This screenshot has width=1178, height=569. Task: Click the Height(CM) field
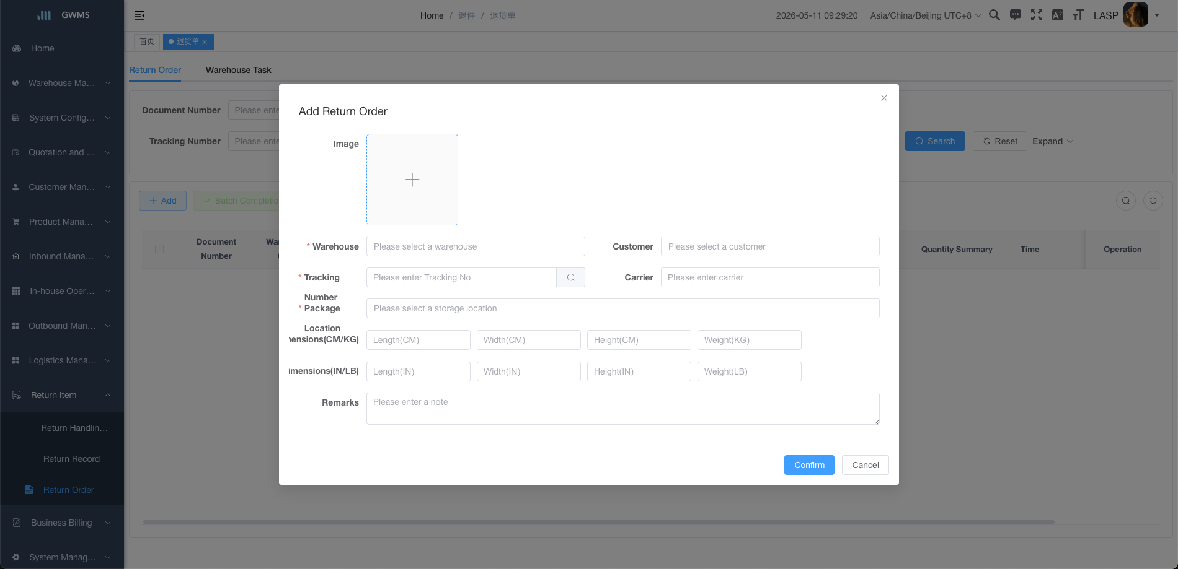[x=639, y=340]
